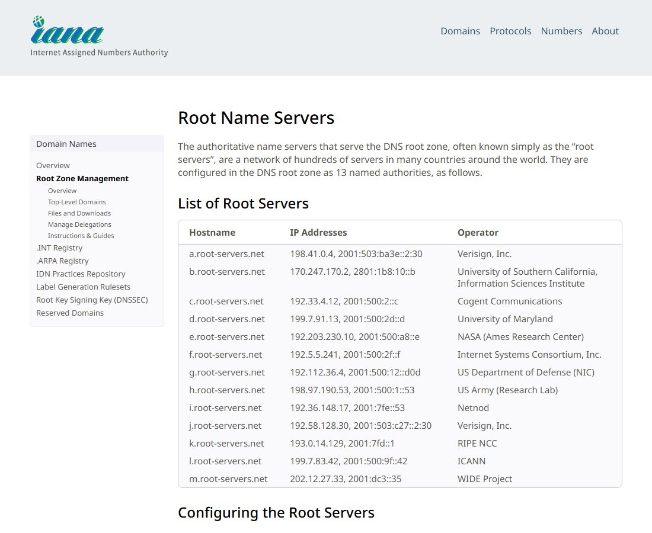Screen dimensions: 652x533
Task: Open the Protocols nav menu
Action: [510, 31]
